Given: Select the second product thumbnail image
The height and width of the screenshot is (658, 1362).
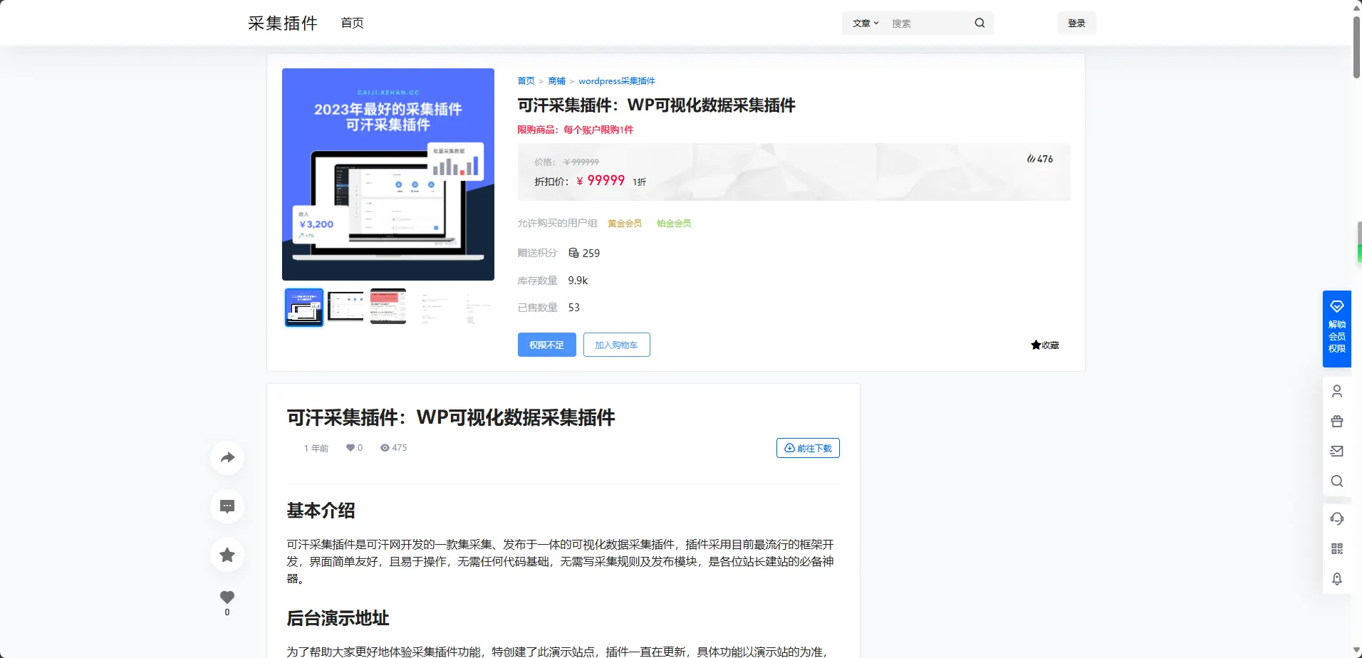Looking at the screenshot, I should coord(345,308).
